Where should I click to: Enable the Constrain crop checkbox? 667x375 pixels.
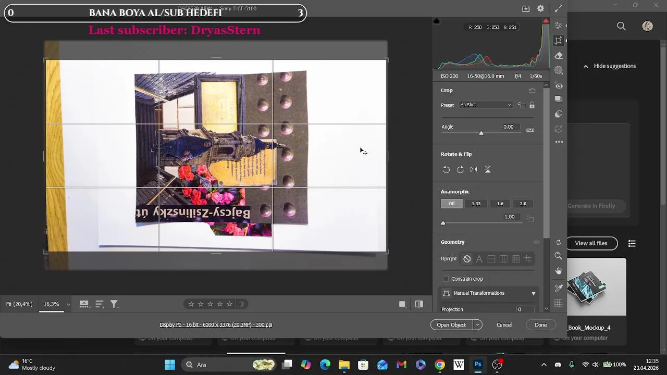pyautogui.click(x=446, y=279)
